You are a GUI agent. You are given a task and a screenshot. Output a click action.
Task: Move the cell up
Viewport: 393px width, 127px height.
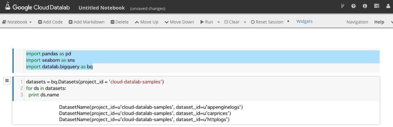(147, 22)
